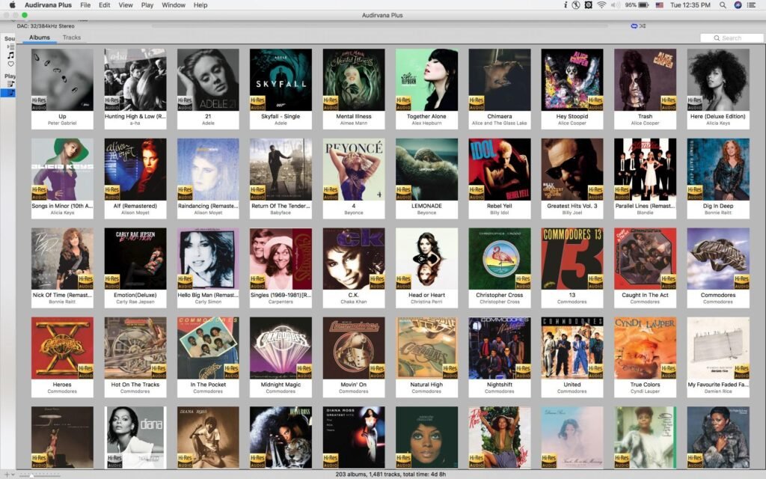Open Notification Center list icon
This screenshot has width=766, height=479.
[752, 5]
